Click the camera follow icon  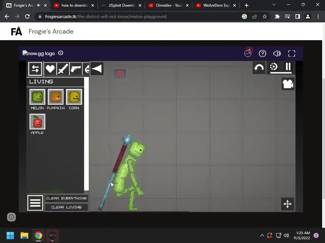[288, 84]
